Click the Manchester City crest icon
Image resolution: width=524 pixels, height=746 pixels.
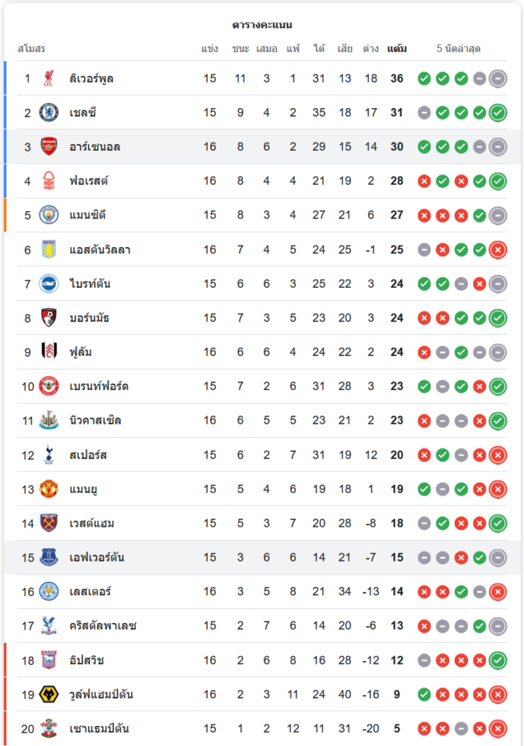pyautogui.click(x=48, y=215)
